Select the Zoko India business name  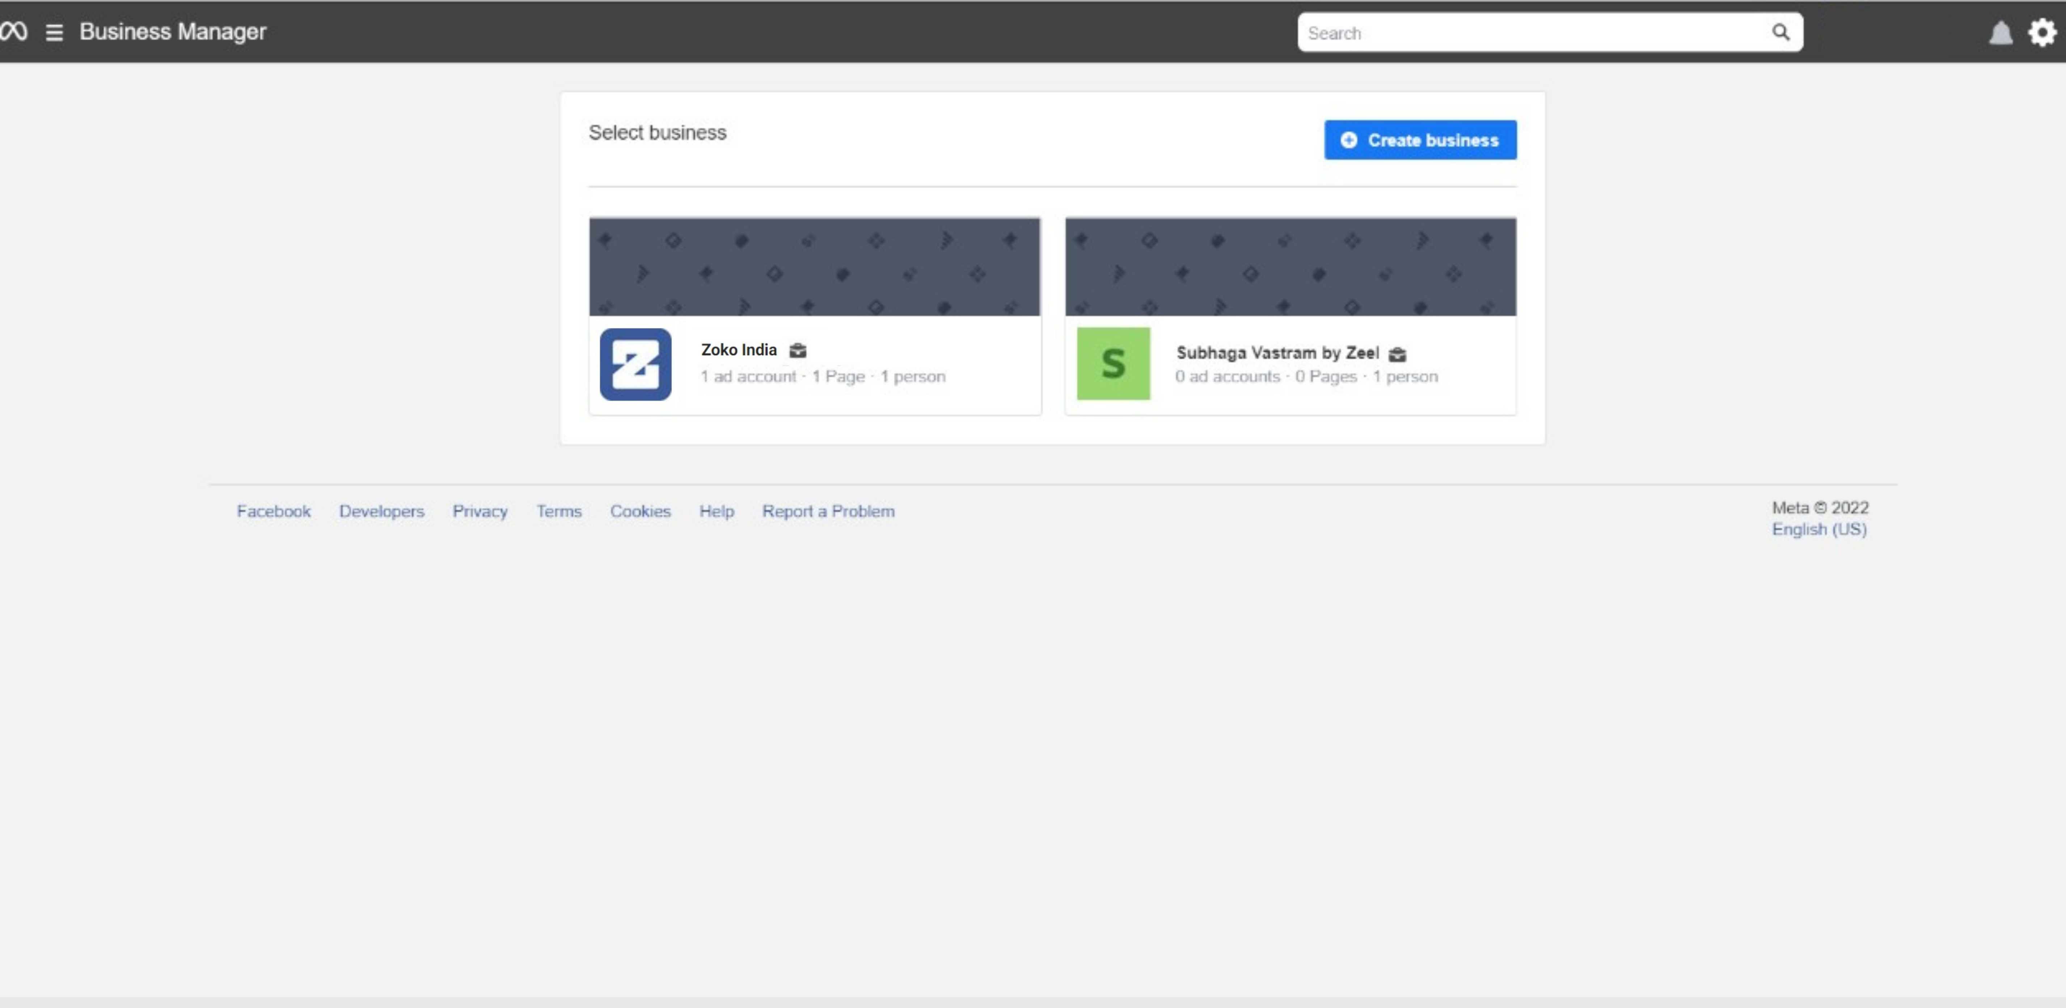coord(739,349)
